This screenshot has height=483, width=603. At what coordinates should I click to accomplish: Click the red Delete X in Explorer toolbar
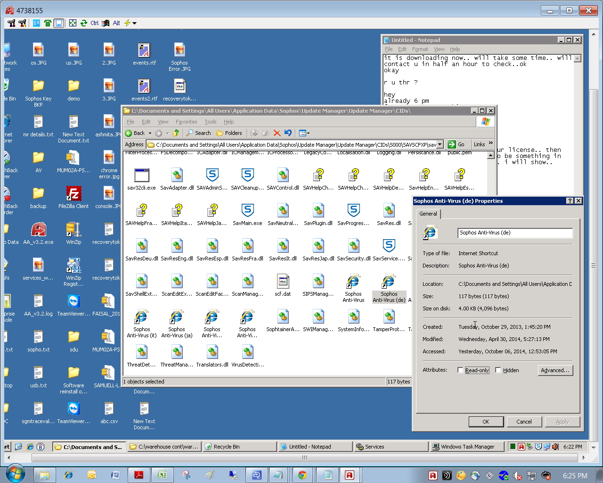pos(277,133)
